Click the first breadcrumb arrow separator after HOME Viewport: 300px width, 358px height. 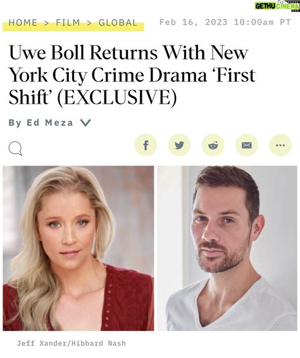click(x=47, y=23)
